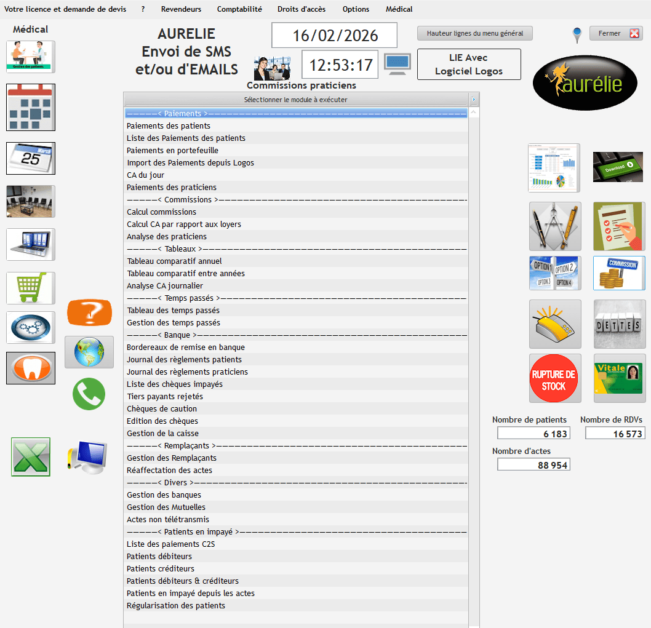Click Hauteur lignes du menu général button

[474, 33]
